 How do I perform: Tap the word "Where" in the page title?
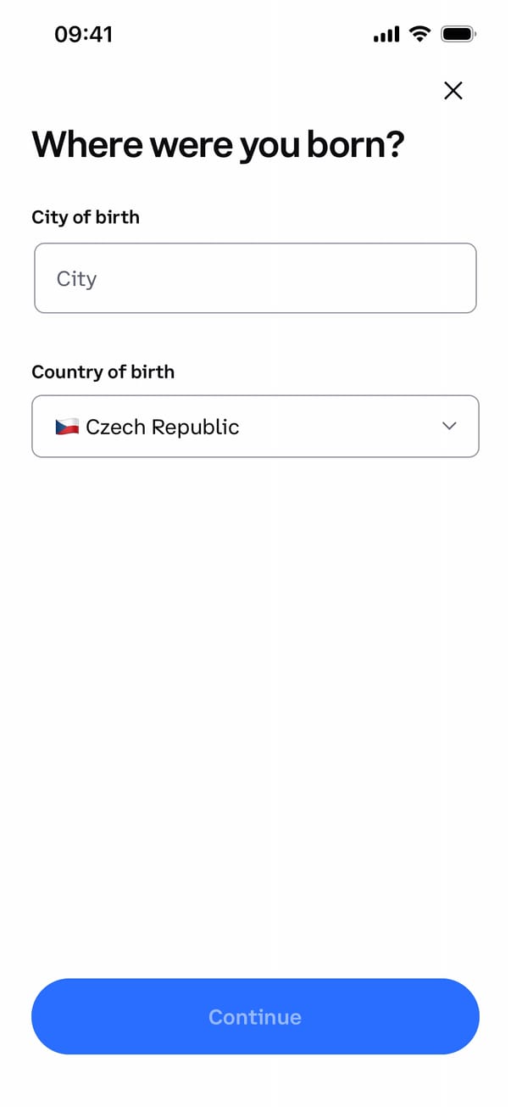[x=87, y=145]
